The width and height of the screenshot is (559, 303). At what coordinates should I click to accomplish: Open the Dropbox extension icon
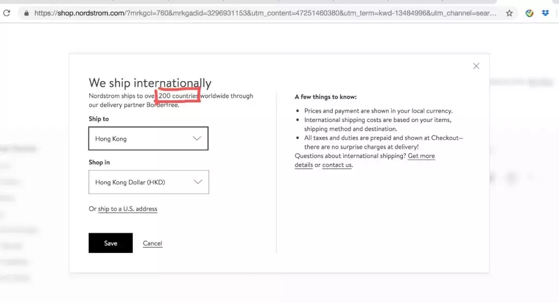point(546,13)
